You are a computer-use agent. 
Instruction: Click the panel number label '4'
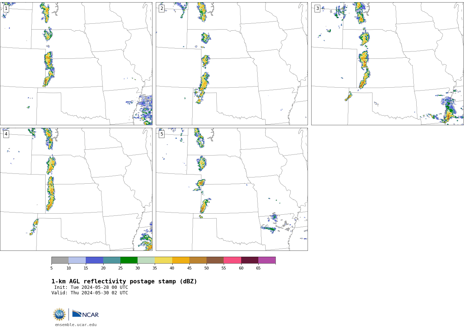point(6,134)
